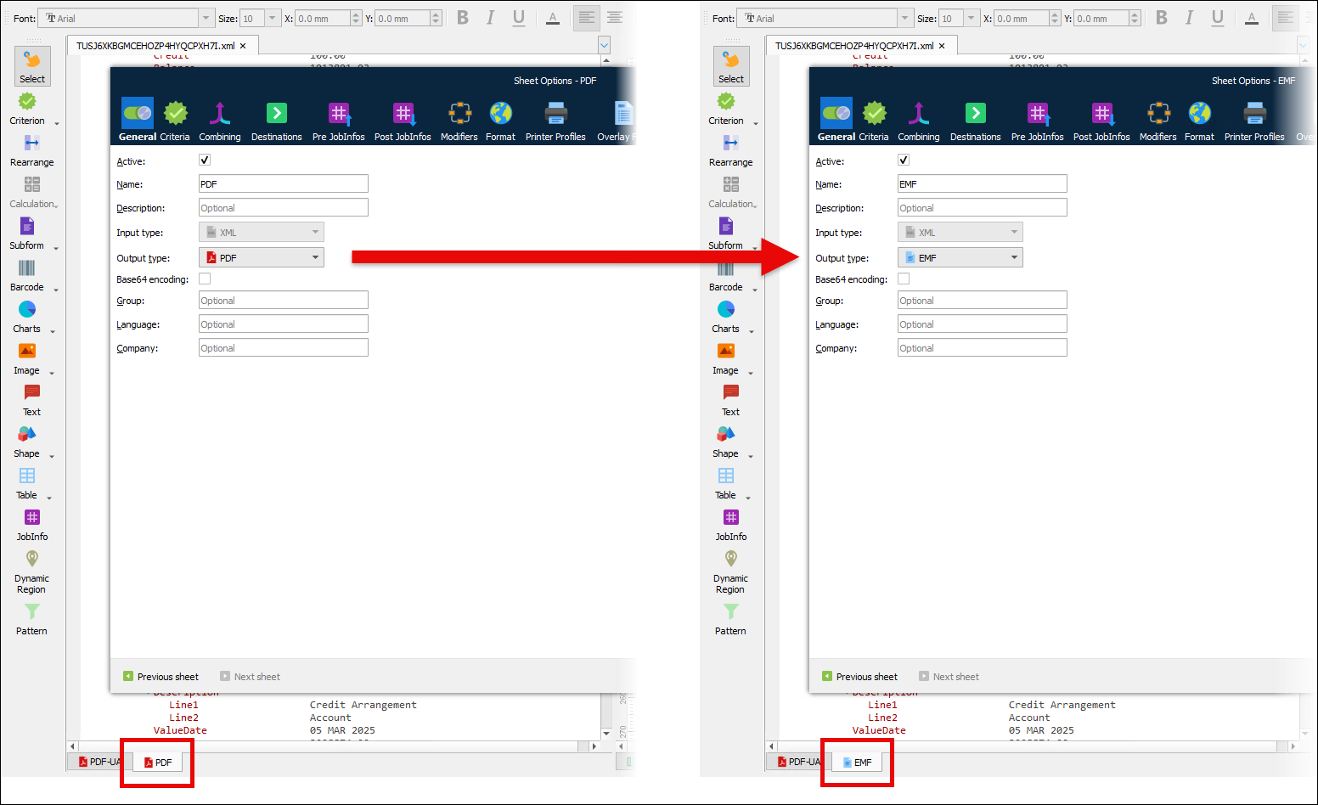Image resolution: width=1318 pixels, height=805 pixels.
Task: Go to Previous sheet in EMF options
Action: pyautogui.click(x=860, y=677)
